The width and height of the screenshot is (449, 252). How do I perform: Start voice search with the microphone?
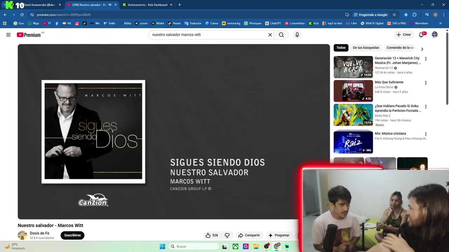click(x=297, y=35)
